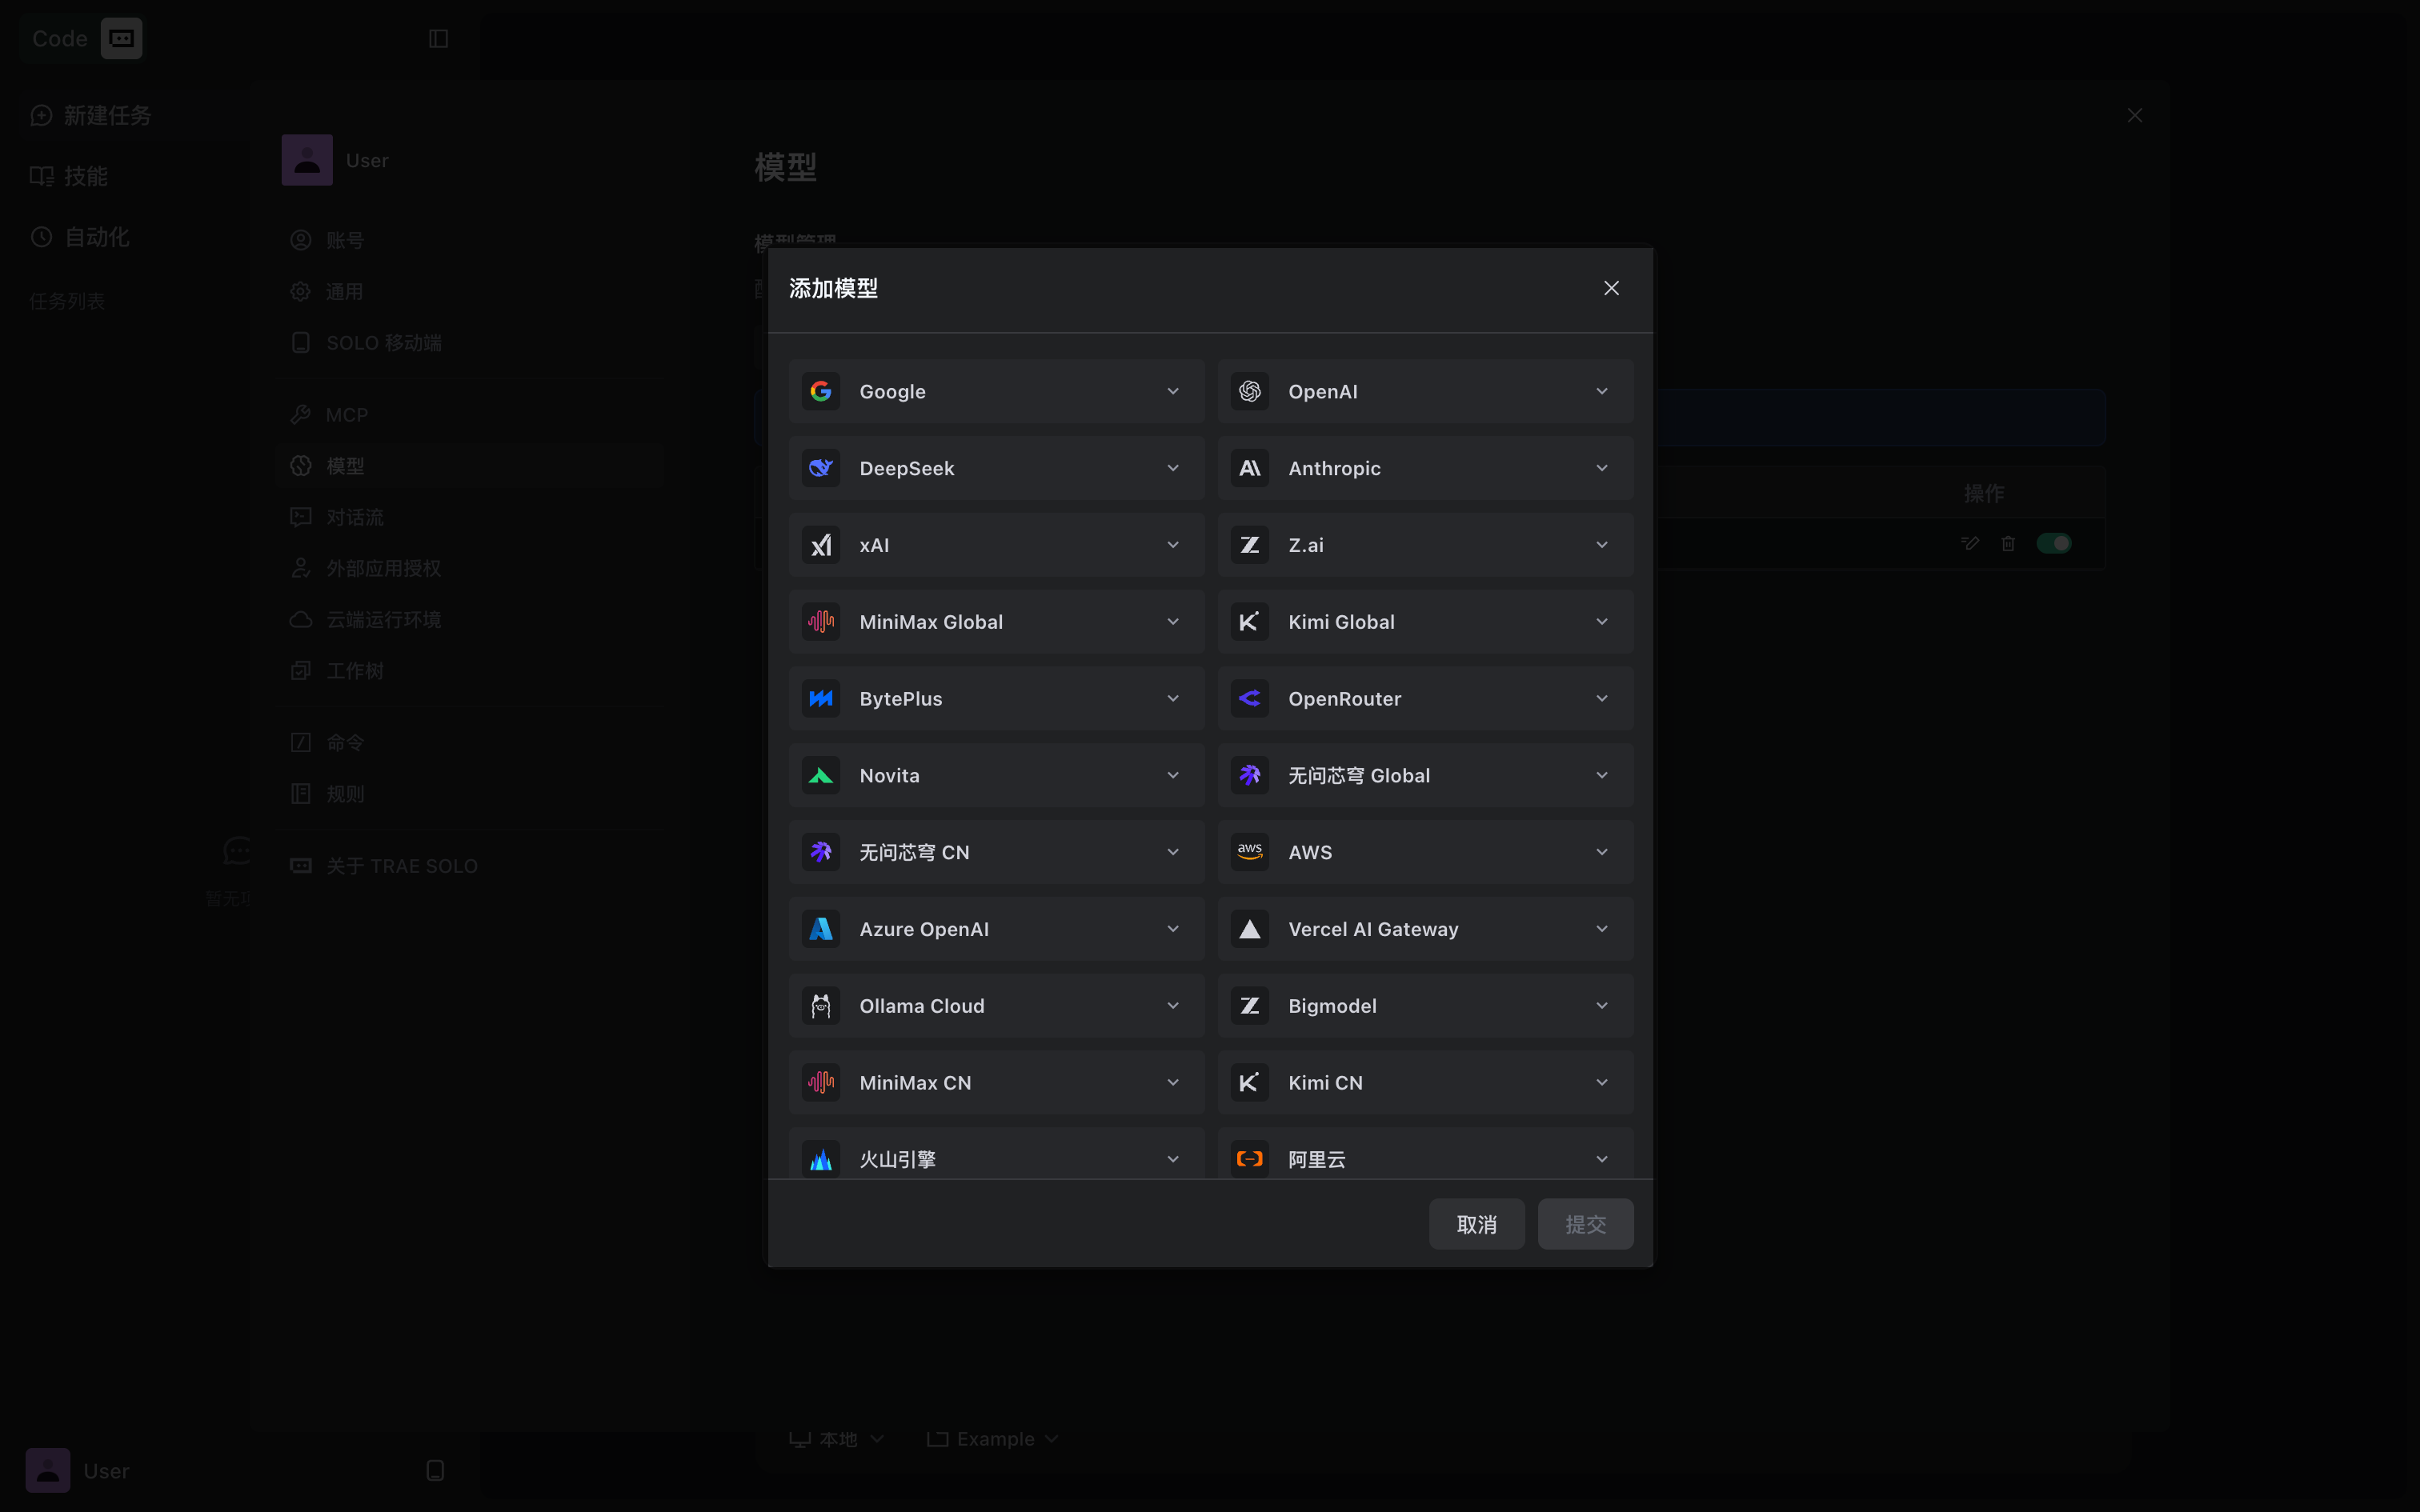2420x1512 pixels.
Task: Expand the 阿里云 provider chevron
Action: [x=1602, y=1160]
